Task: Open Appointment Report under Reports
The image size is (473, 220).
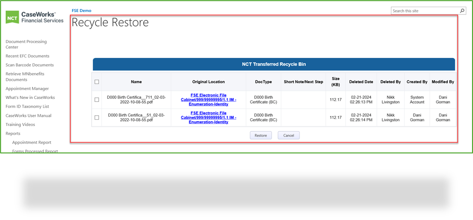Action: (32, 142)
